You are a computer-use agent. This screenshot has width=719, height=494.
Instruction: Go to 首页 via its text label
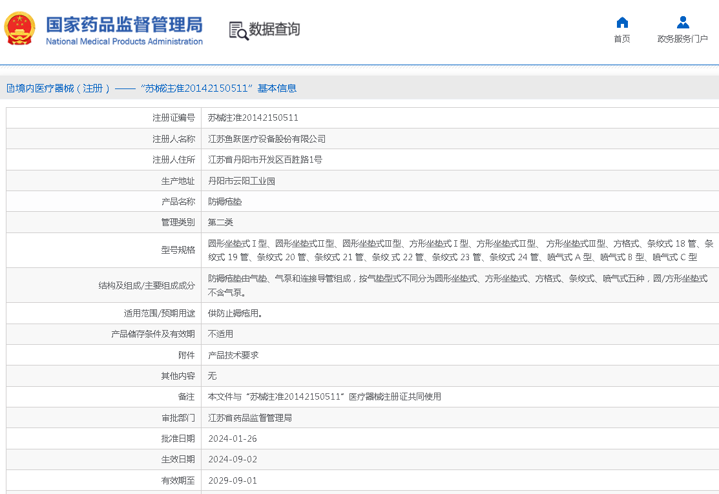622,39
